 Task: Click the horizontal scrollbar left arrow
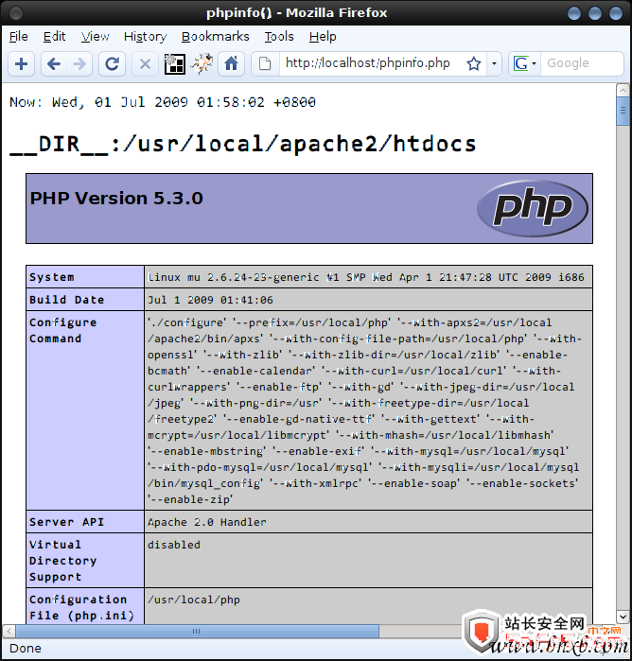coord(9,631)
